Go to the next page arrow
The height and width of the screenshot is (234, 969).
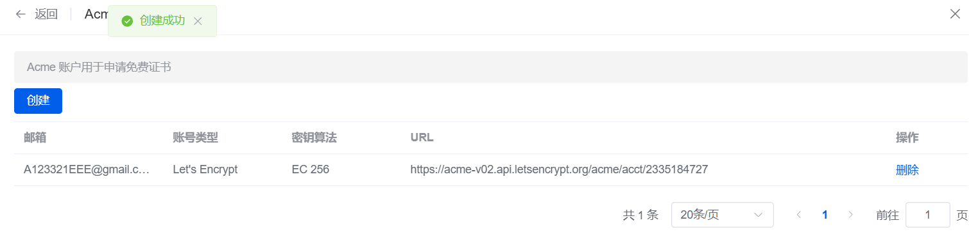point(851,215)
